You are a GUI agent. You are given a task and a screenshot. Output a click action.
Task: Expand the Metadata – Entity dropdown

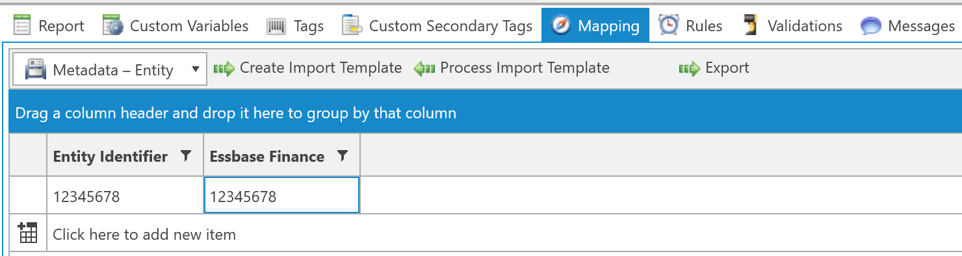click(110, 70)
